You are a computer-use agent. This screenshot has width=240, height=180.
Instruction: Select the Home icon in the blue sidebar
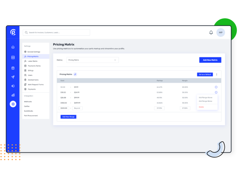pos(13,47)
